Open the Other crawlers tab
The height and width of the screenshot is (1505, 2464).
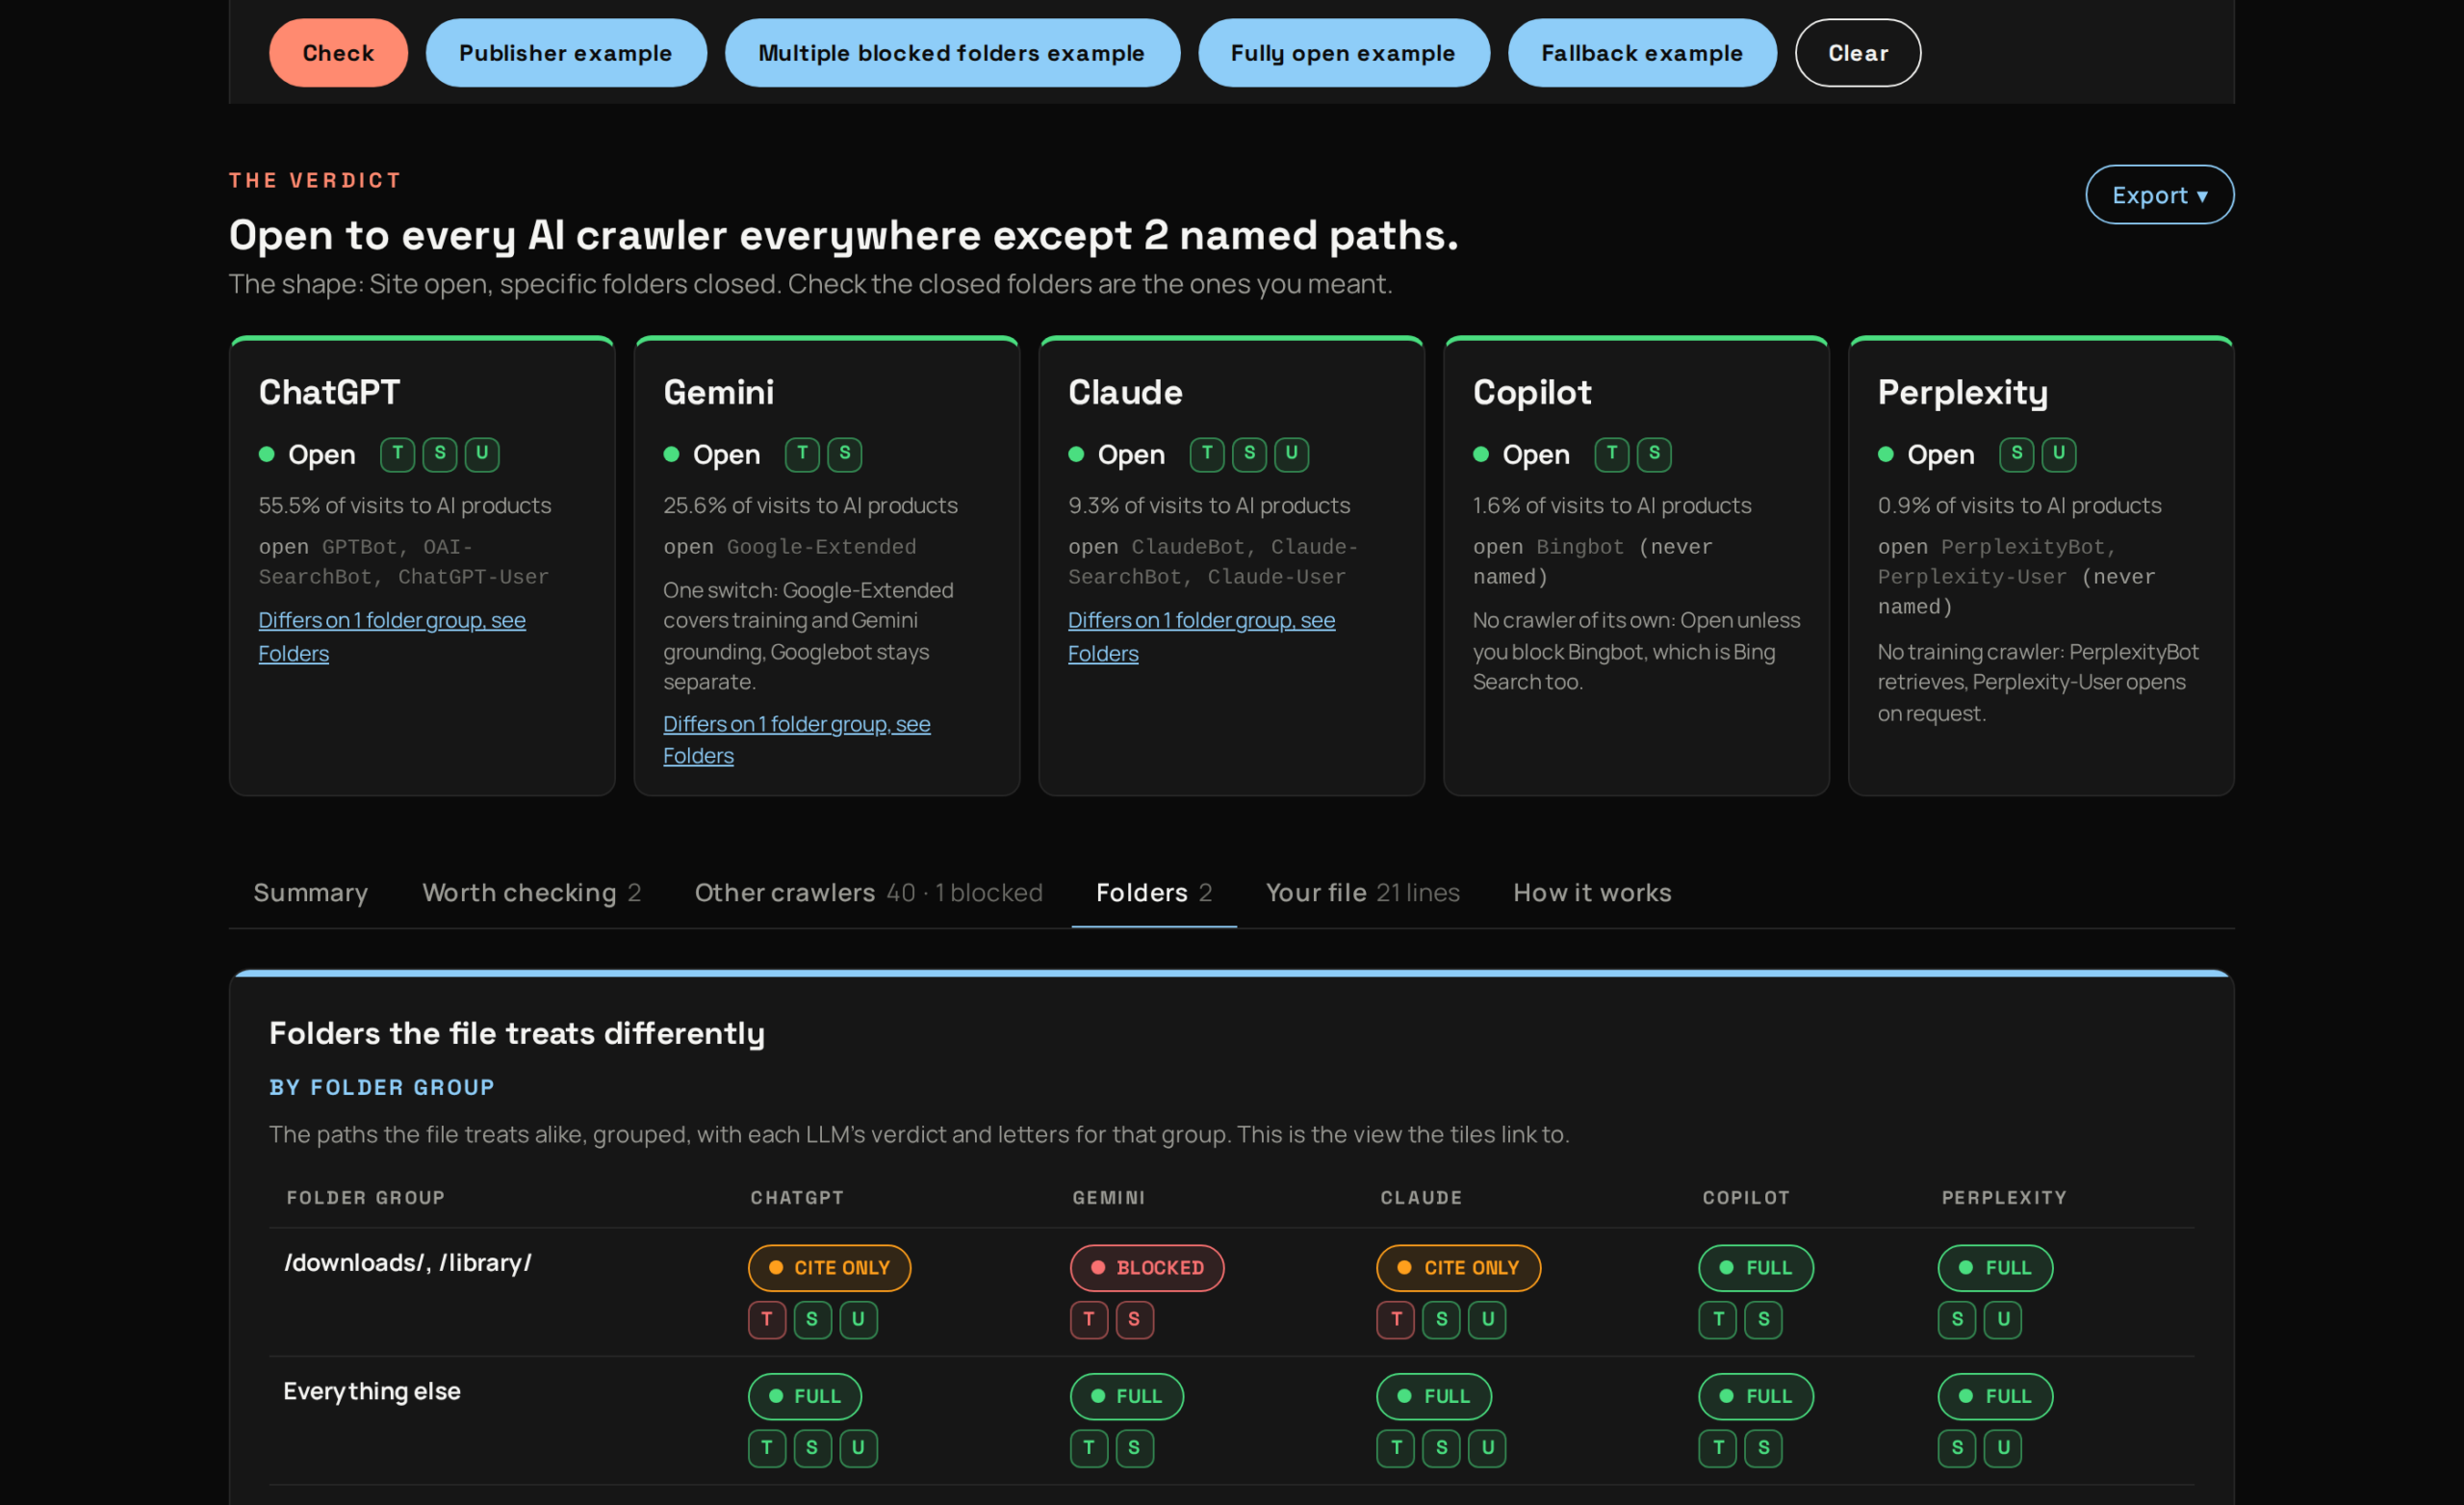868,893
